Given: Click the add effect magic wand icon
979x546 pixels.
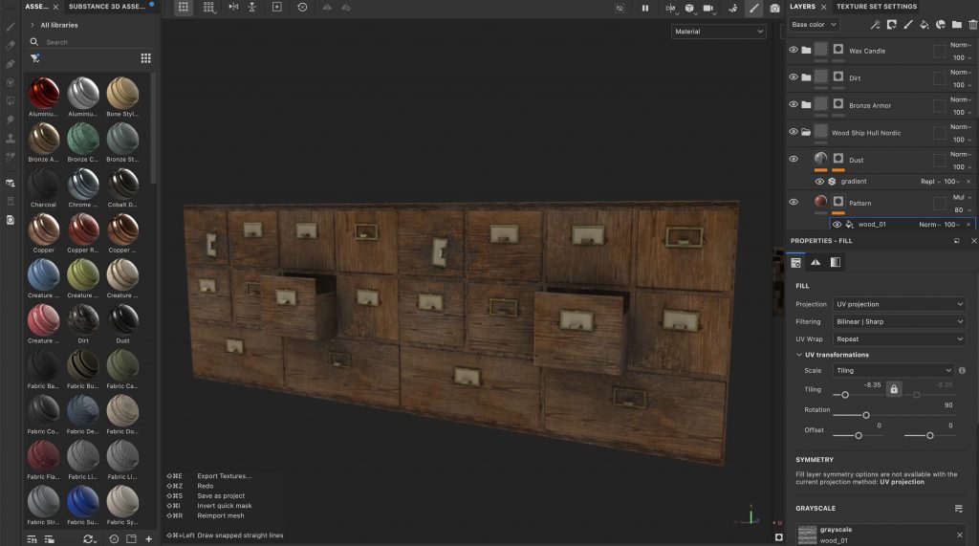Looking at the screenshot, I should click(x=877, y=25).
